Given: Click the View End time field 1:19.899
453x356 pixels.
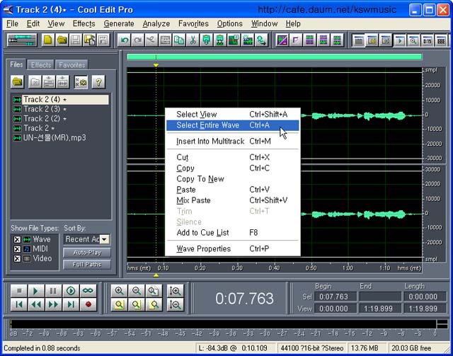Looking at the screenshot, I should pyautogui.click(x=381, y=309).
